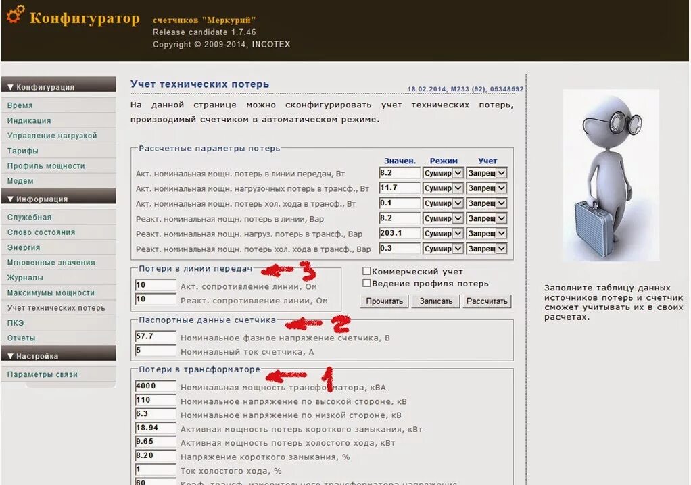Open Режим dropdown for reactive load losses 203.1 row
This screenshot has height=485, width=691.
click(443, 233)
